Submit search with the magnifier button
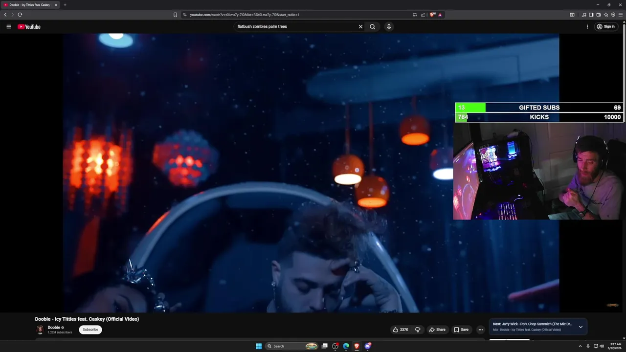 click(x=372, y=26)
